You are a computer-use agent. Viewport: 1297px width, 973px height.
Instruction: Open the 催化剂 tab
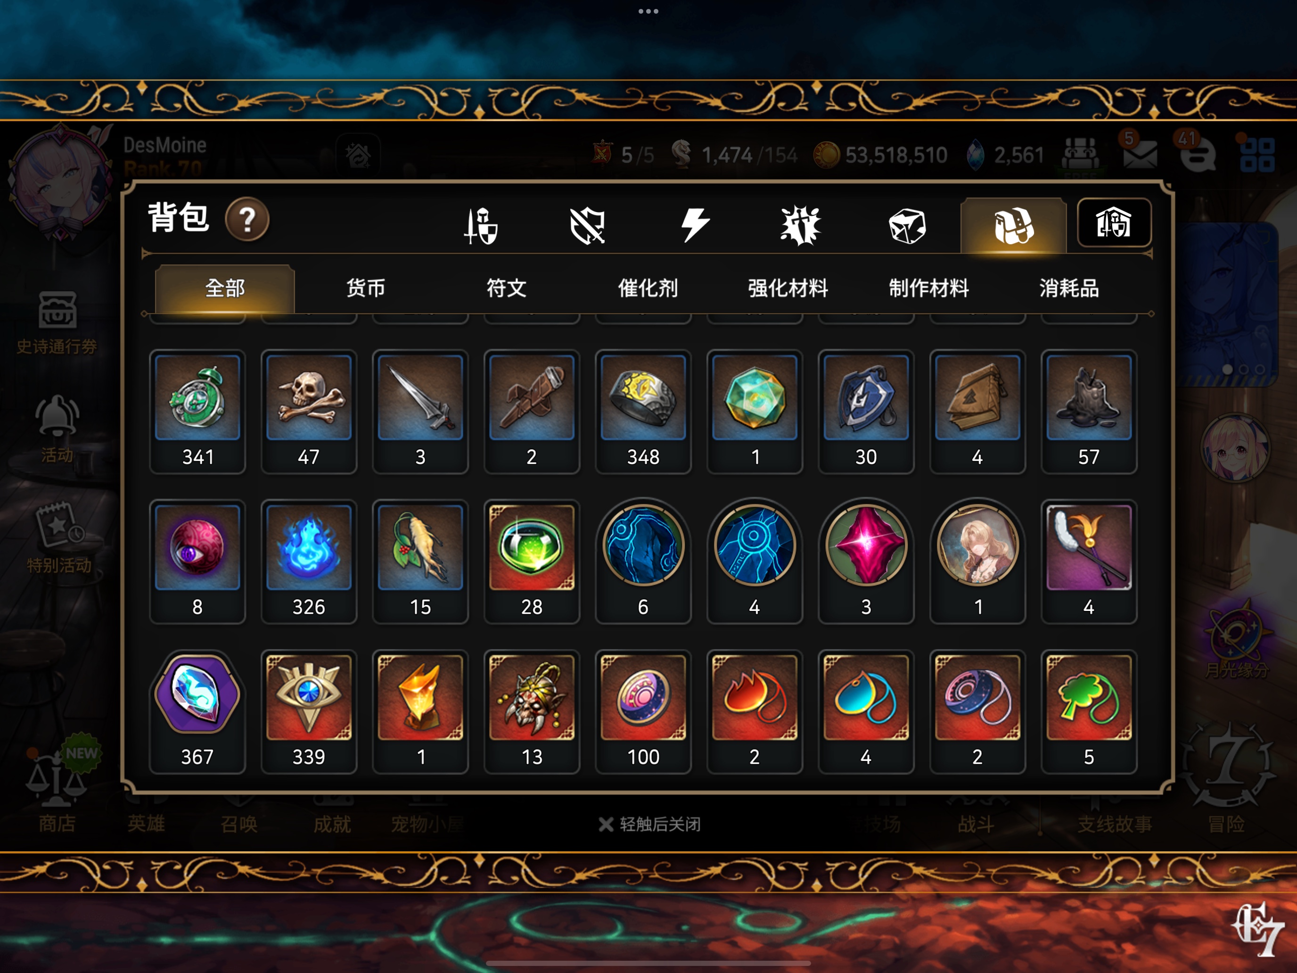[x=648, y=288]
